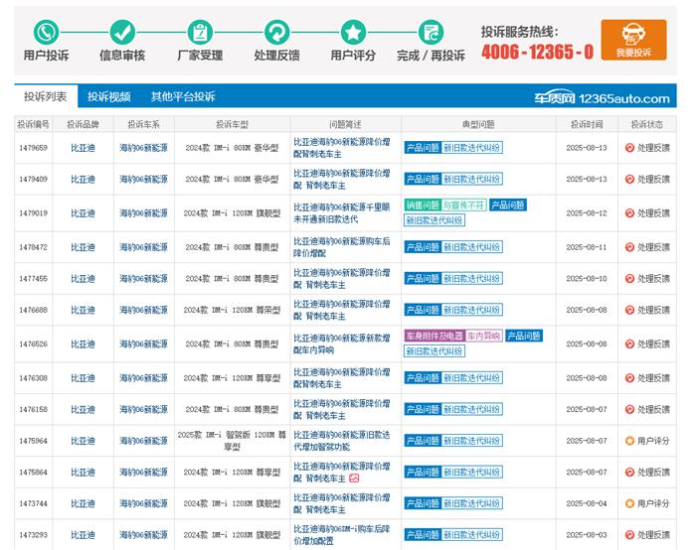
Task: Click the 投诉状态 column header
Action: click(647, 124)
